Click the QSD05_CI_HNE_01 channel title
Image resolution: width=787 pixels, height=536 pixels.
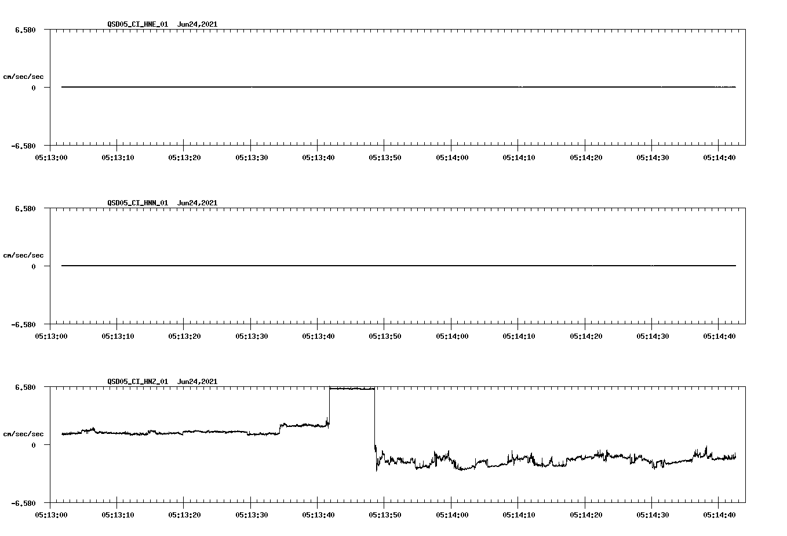[138, 24]
